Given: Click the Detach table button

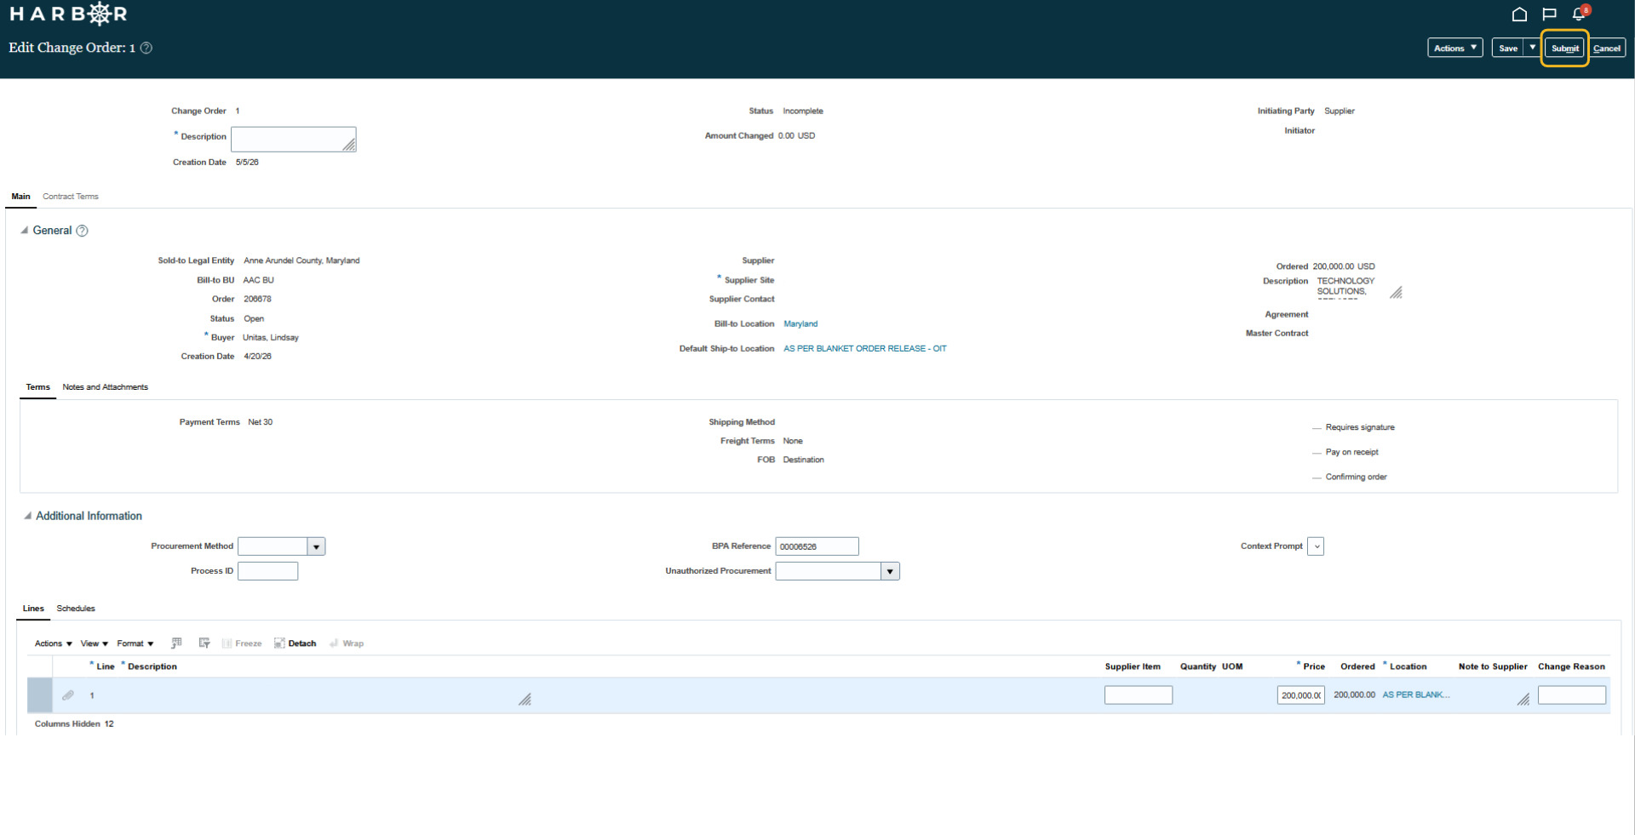Looking at the screenshot, I should 295,643.
